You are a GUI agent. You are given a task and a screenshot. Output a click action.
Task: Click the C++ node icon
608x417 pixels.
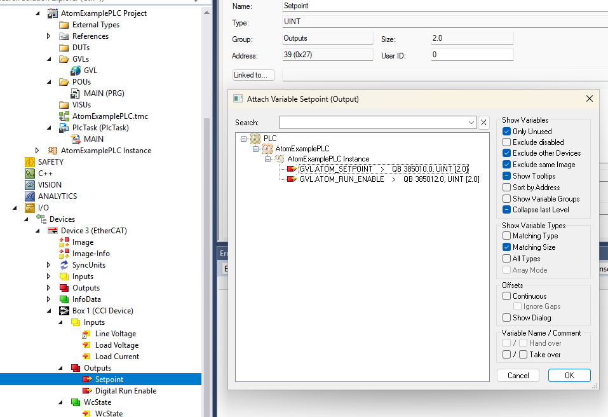(30, 173)
